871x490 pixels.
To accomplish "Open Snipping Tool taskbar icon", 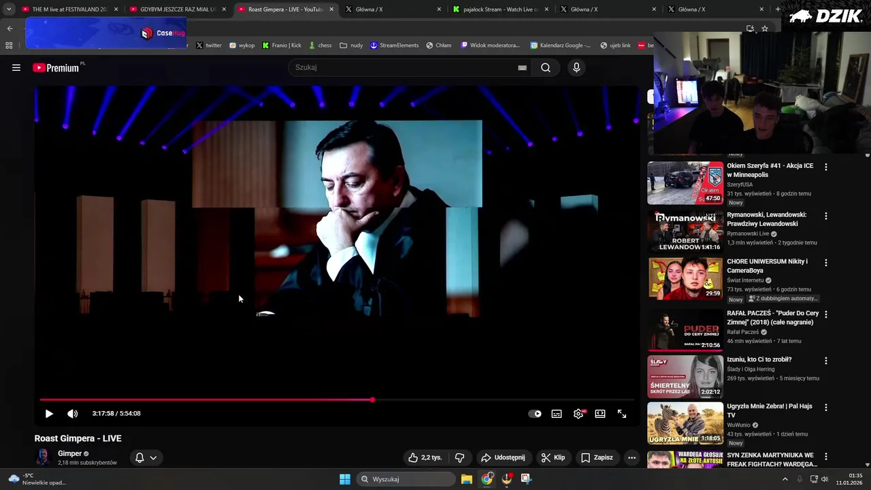I will tap(526, 479).
